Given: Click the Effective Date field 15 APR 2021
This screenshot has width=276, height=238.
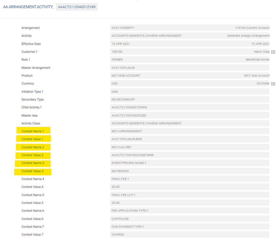Looking at the screenshot, I should click(189, 44).
